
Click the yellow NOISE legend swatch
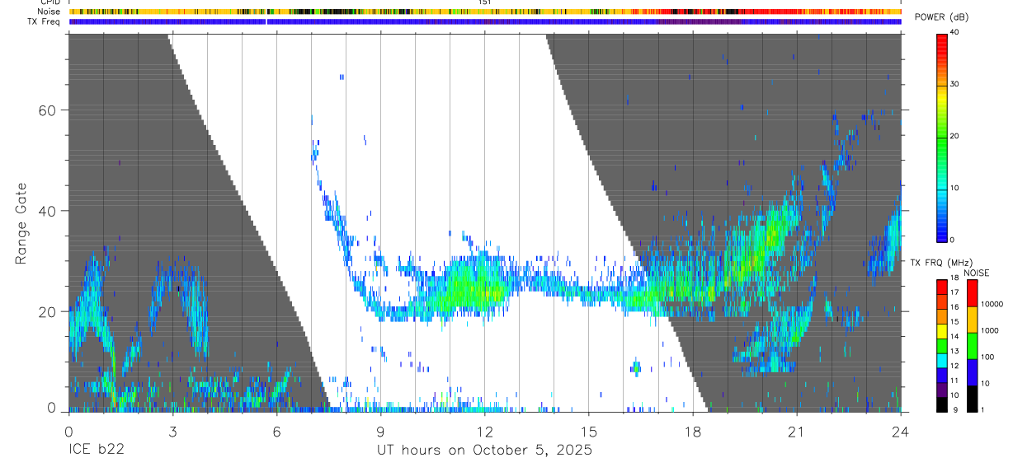972,319
